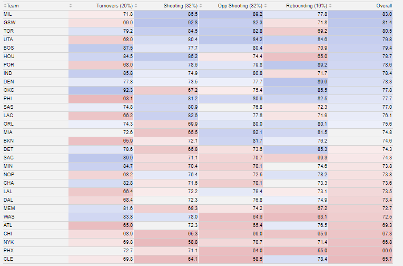Click PHX's 55.0 rebounding cell
The width and height of the screenshot is (403, 266).
[321, 251]
